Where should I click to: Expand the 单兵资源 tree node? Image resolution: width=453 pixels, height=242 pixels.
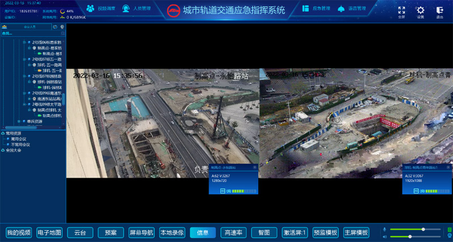(x=24, y=121)
